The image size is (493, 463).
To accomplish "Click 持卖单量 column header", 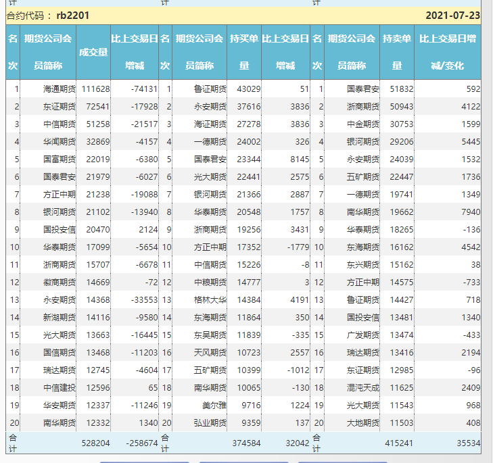I will coord(397,52).
